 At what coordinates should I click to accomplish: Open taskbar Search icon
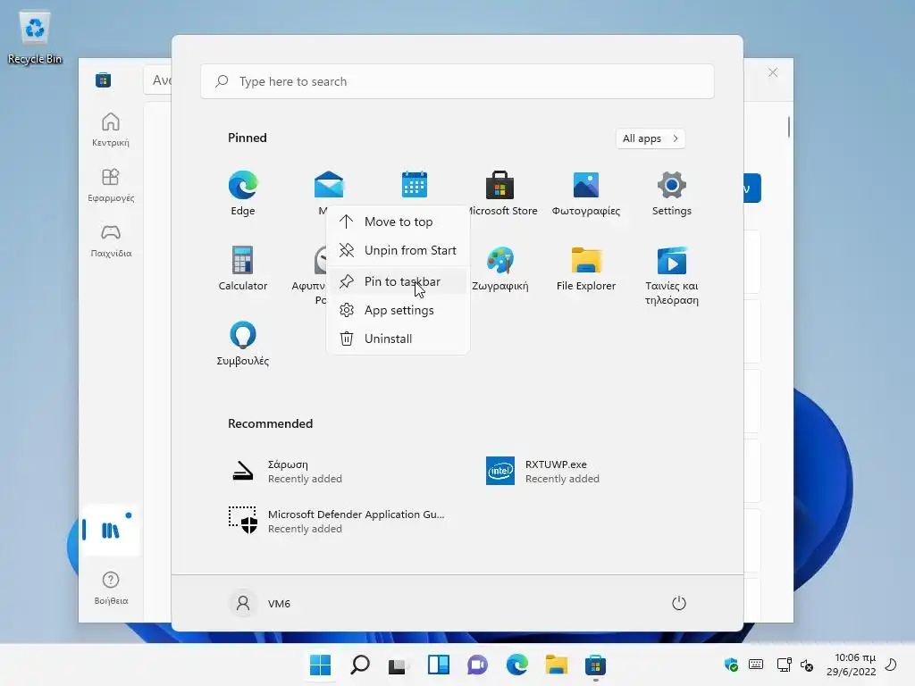coord(360,665)
